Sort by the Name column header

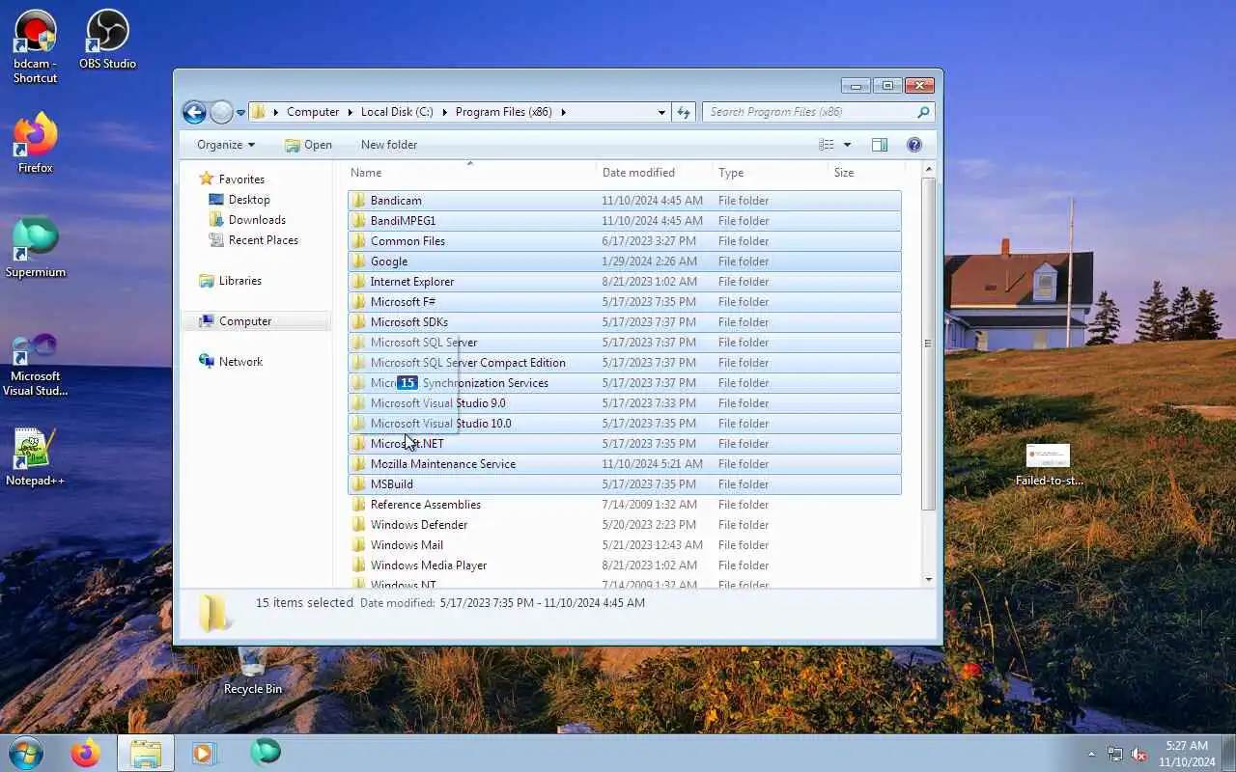[x=470, y=173]
